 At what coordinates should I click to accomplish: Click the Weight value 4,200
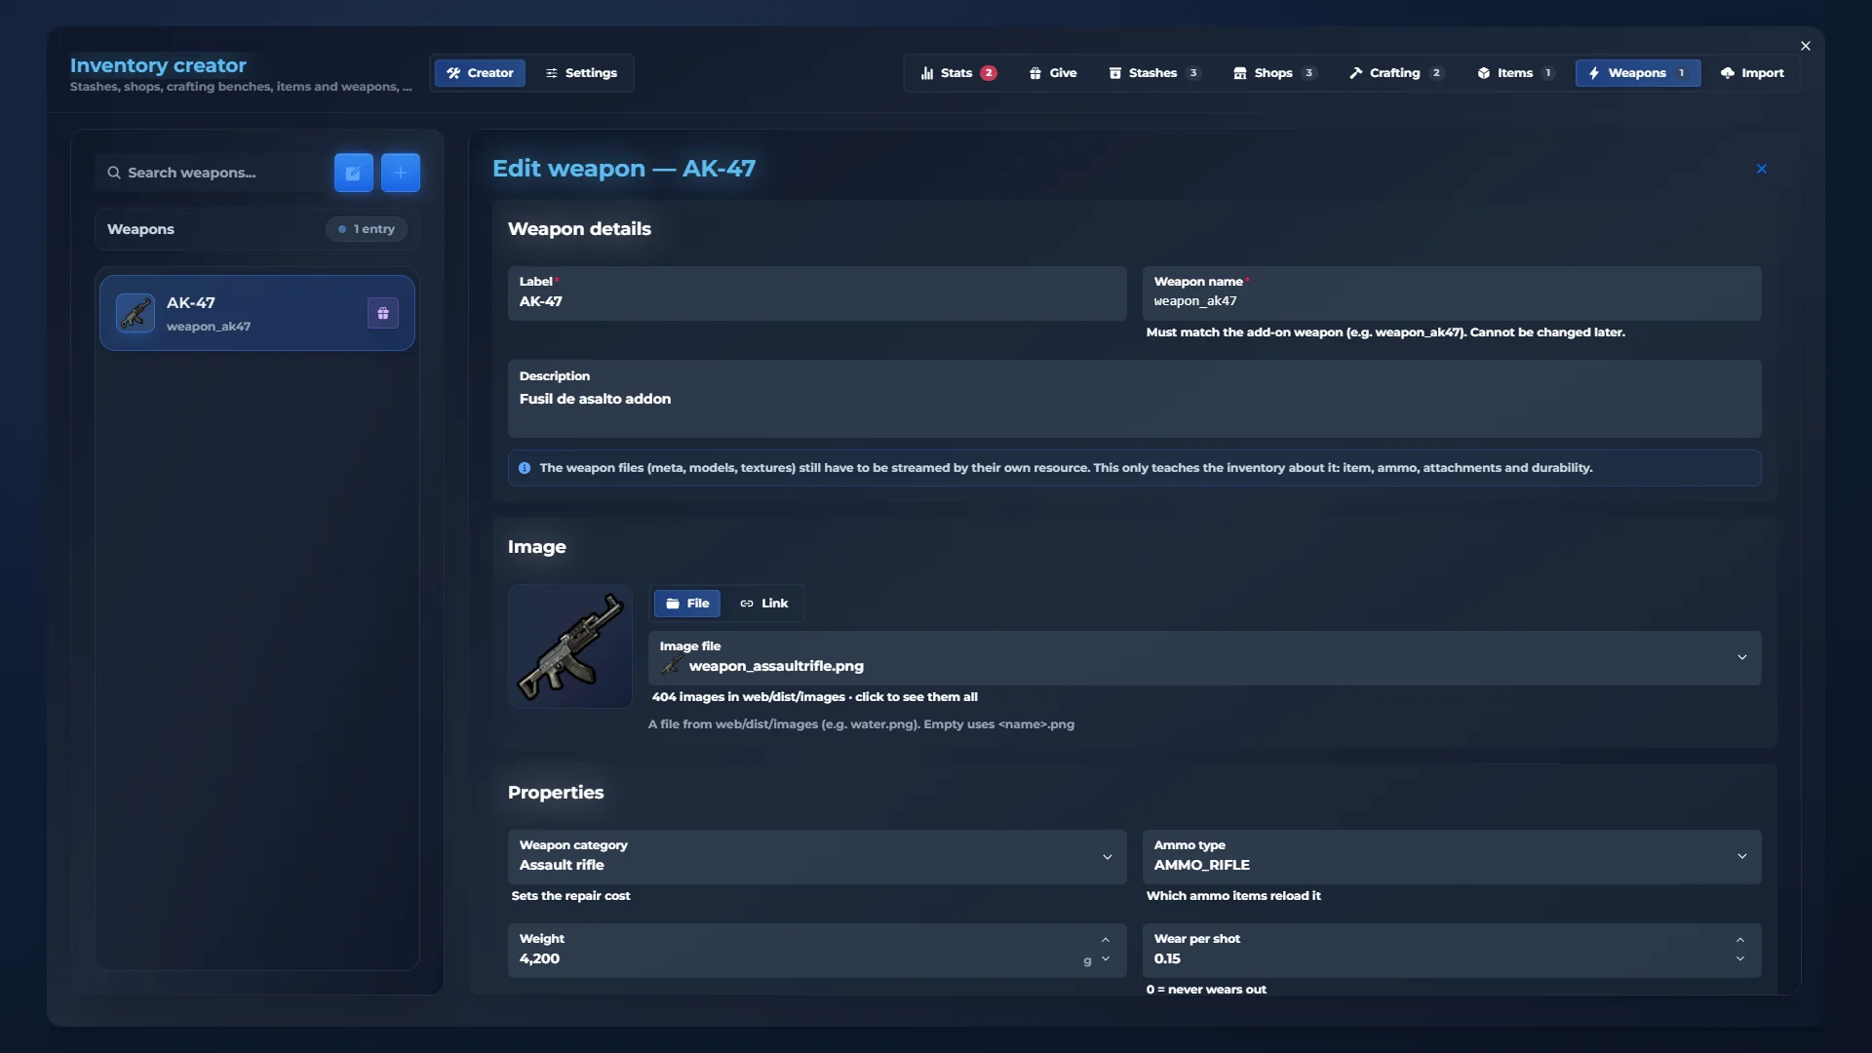click(x=539, y=958)
